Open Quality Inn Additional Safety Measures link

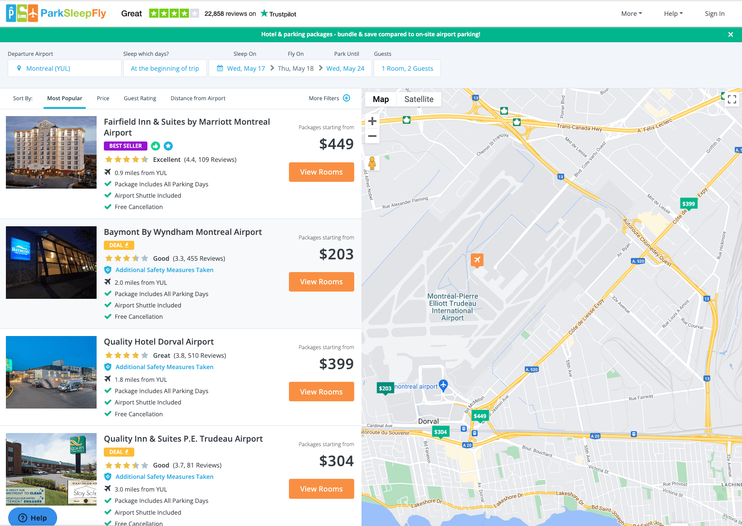(164, 477)
